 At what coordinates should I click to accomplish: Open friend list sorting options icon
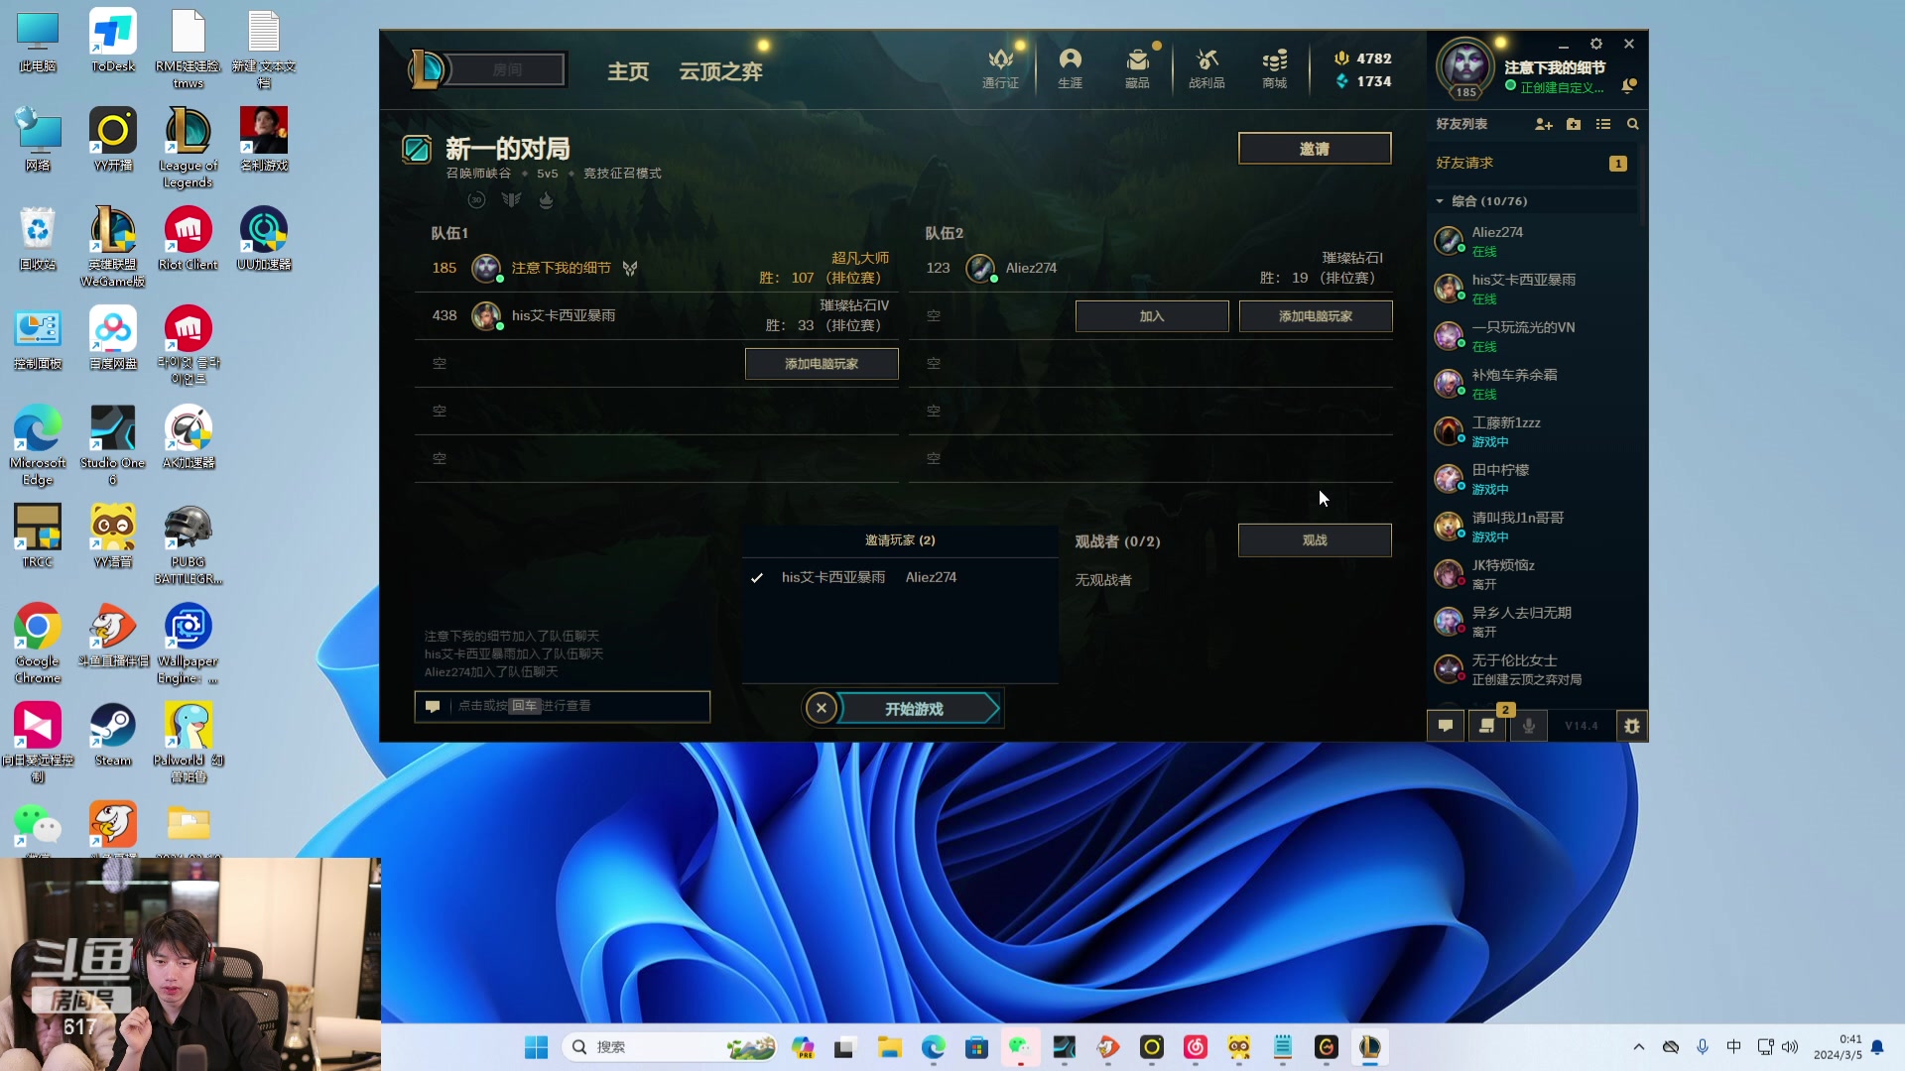tap(1603, 124)
